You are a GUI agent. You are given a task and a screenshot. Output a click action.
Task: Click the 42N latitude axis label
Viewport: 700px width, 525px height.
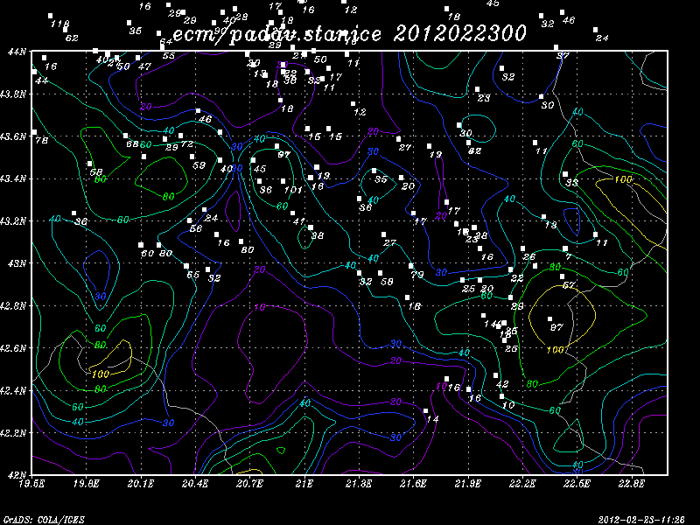click(17, 475)
